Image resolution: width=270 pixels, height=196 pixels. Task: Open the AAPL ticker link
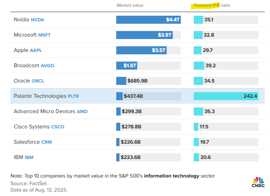click(36, 50)
